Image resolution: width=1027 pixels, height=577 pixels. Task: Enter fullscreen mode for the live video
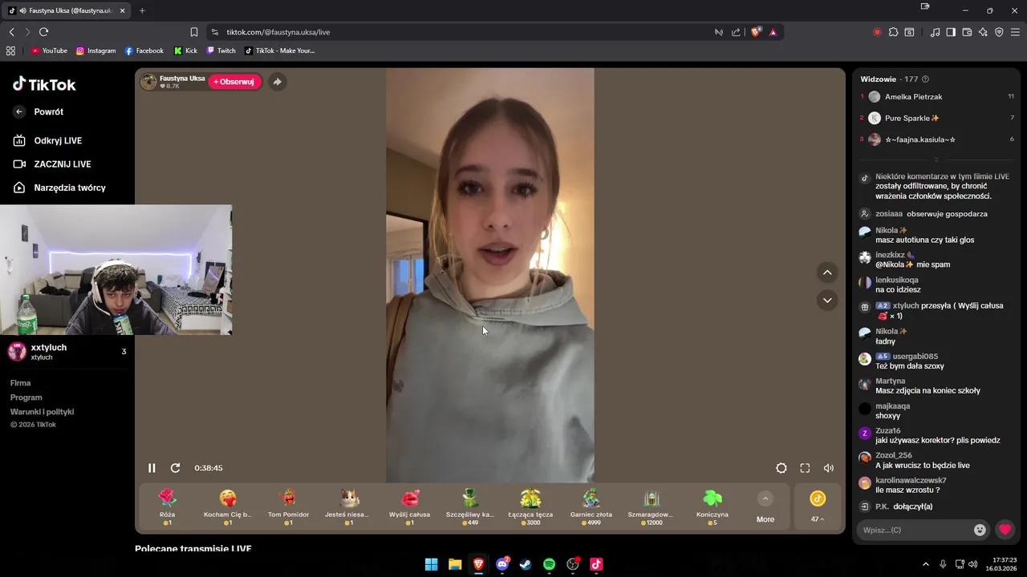(x=805, y=468)
